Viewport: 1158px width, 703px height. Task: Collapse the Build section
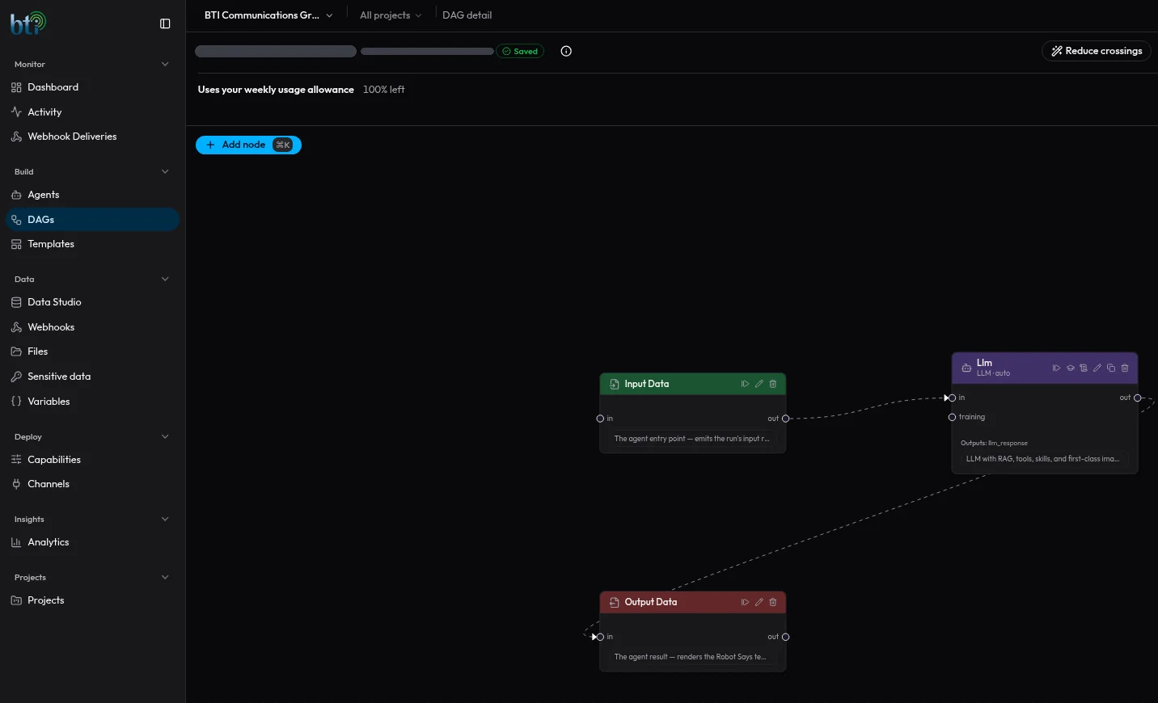click(x=165, y=171)
